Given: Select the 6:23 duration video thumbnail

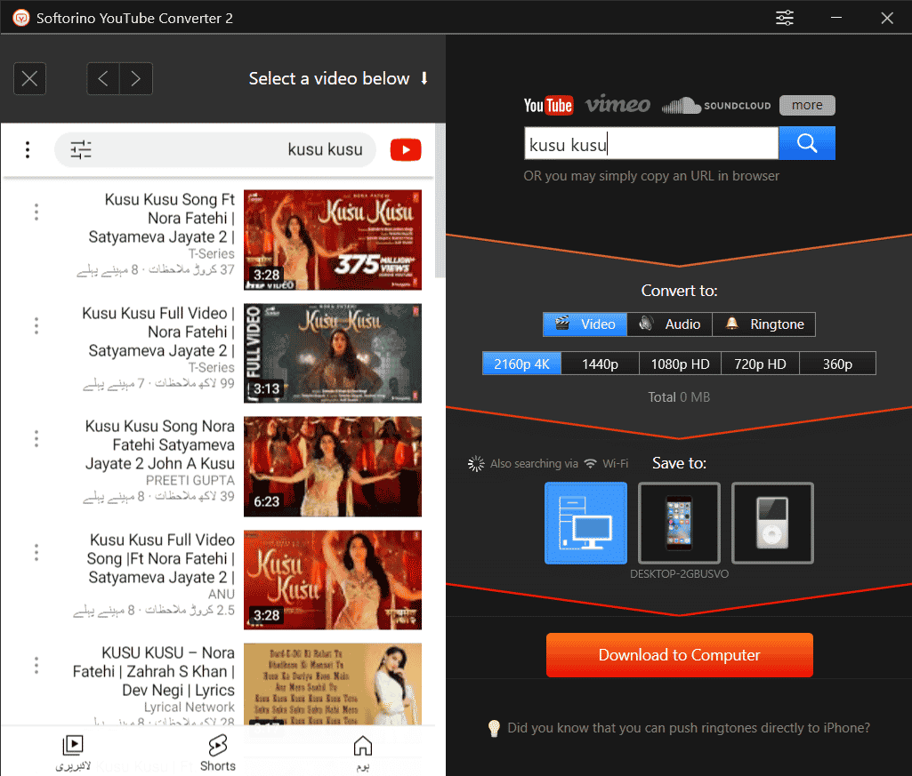Looking at the screenshot, I should click(333, 466).
